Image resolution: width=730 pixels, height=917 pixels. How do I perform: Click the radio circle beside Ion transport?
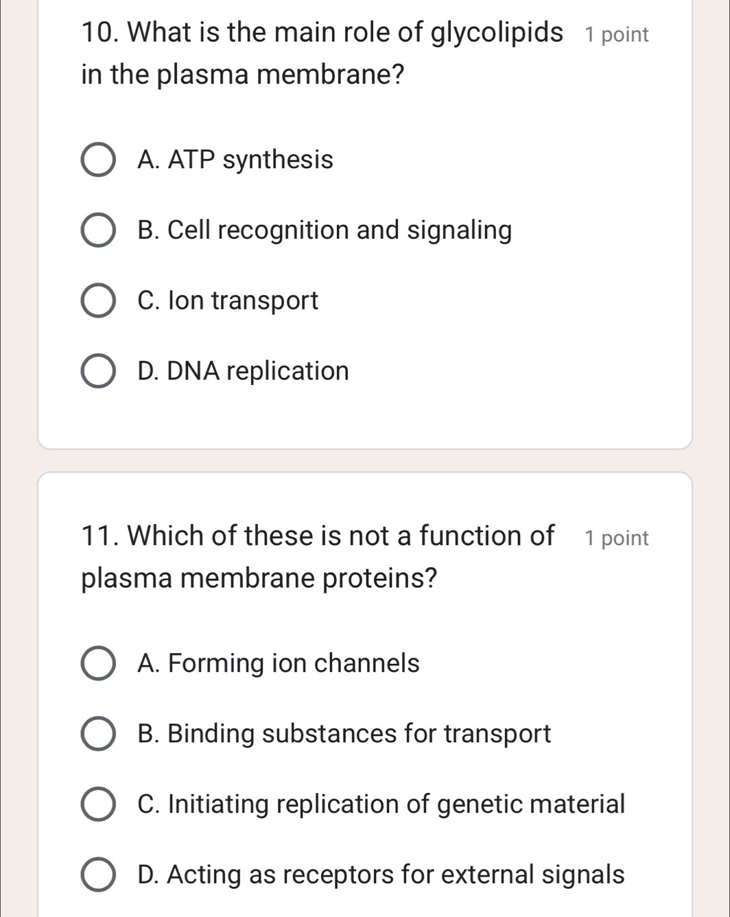click(97, 300)
